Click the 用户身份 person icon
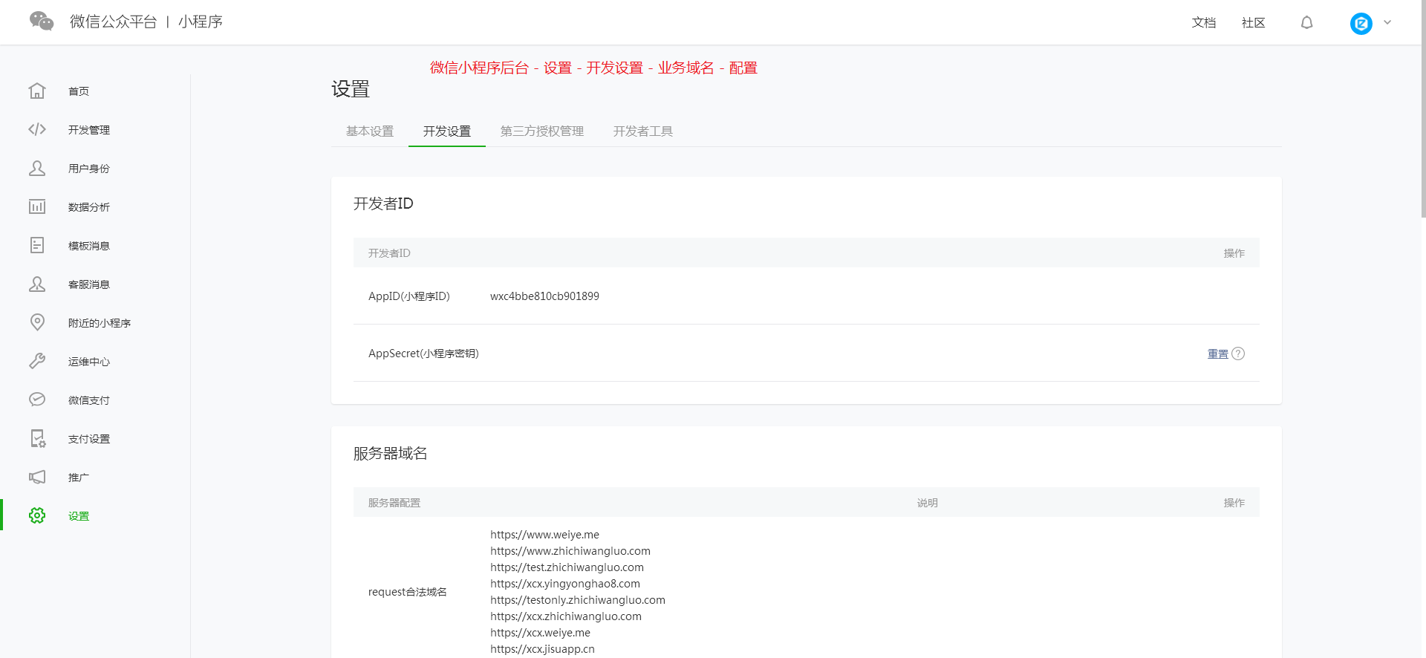This screenshot has width=1426, height=658. click(37, 168)
